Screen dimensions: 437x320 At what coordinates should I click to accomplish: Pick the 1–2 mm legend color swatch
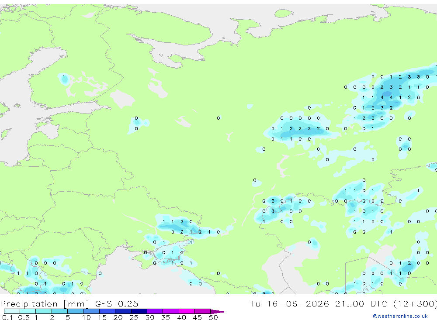pos(44,311)
